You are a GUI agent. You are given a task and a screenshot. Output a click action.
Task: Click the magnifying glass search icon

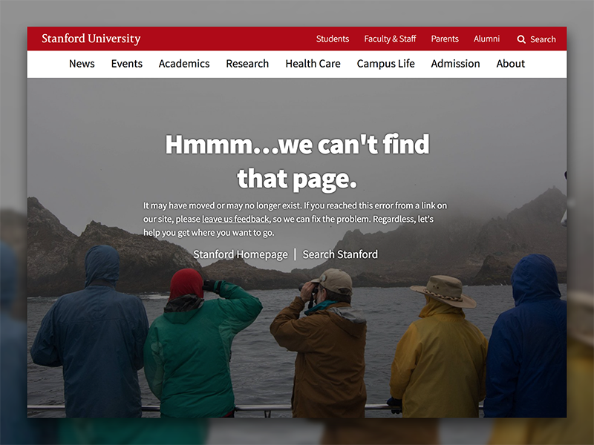pyautogui.click(x=521, y=39)
